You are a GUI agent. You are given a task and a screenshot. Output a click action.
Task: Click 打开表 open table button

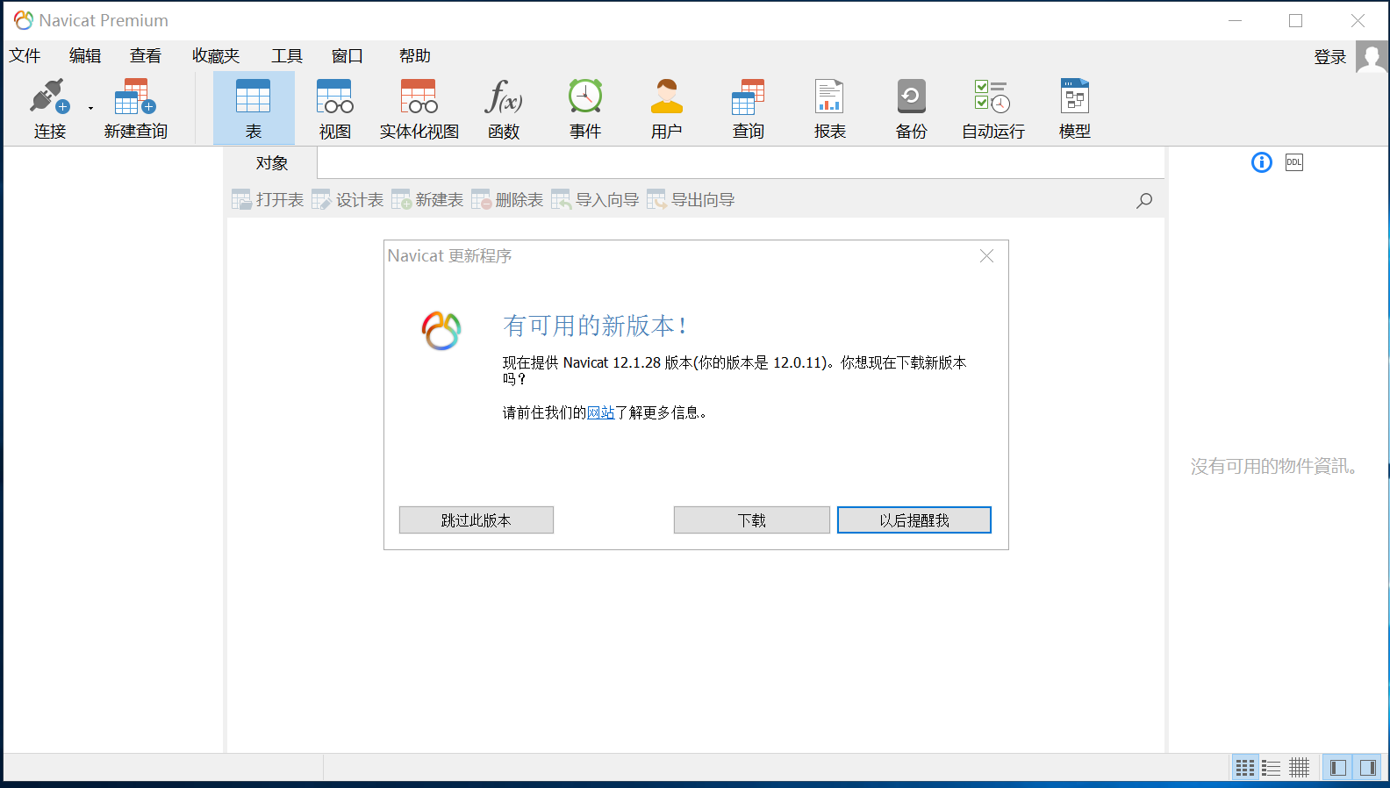[268, 200]
